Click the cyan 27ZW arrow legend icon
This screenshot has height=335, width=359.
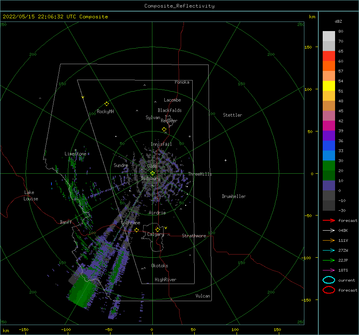(329, 251)
